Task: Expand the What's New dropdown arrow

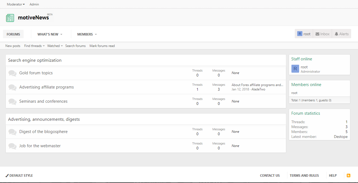Action: (x=61, y=34)
